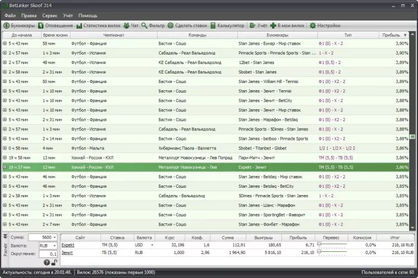Open Оповещения notifications from toolbar
Screen dimensions: 418x278
click(x=55, y=26)
